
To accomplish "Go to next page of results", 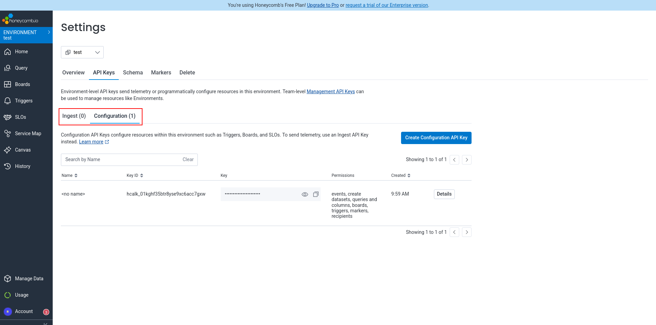I will (466, 160).
